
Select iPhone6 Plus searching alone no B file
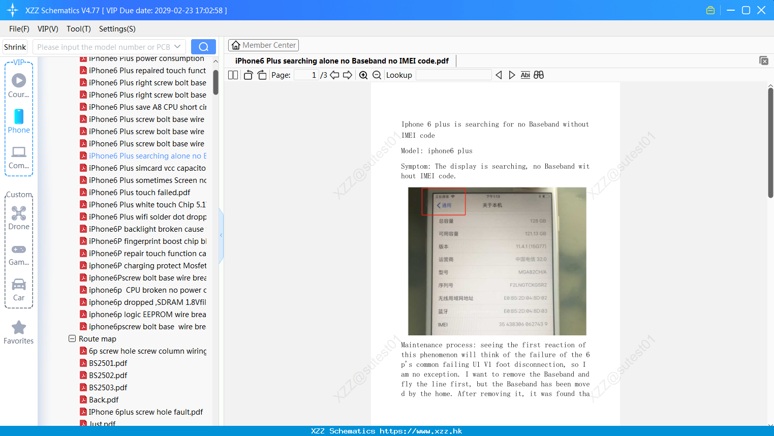point(143,155)
